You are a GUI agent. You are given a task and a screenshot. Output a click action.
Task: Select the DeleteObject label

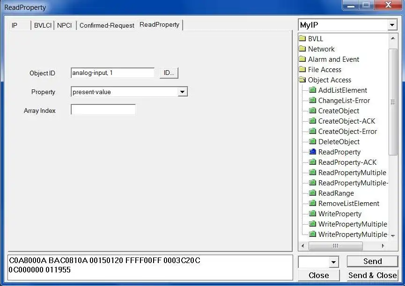coord(339,142)
